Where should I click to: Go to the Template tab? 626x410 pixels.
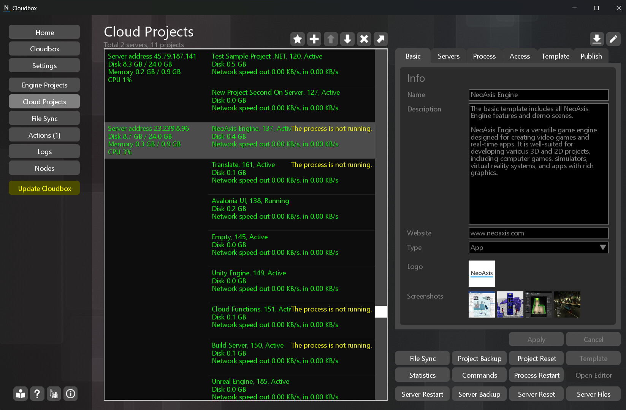coord(555,56)
